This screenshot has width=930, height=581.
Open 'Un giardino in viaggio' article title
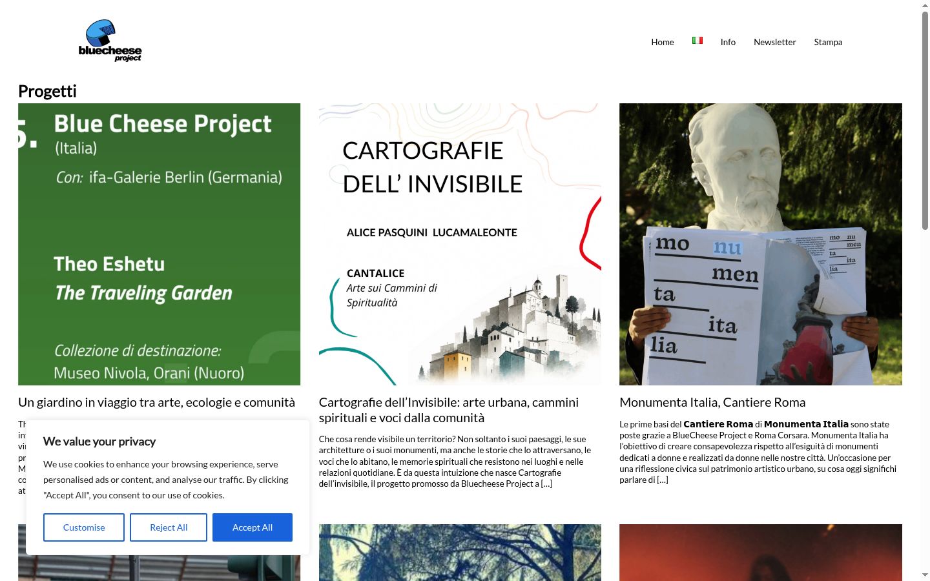[156, 402]
